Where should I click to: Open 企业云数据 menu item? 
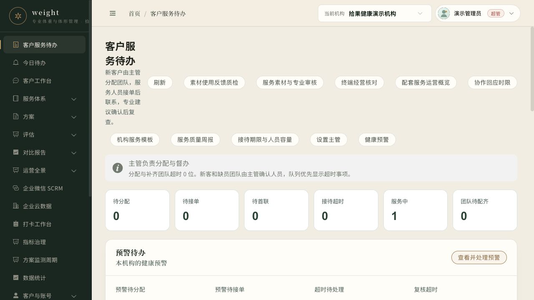coord(44,206)
